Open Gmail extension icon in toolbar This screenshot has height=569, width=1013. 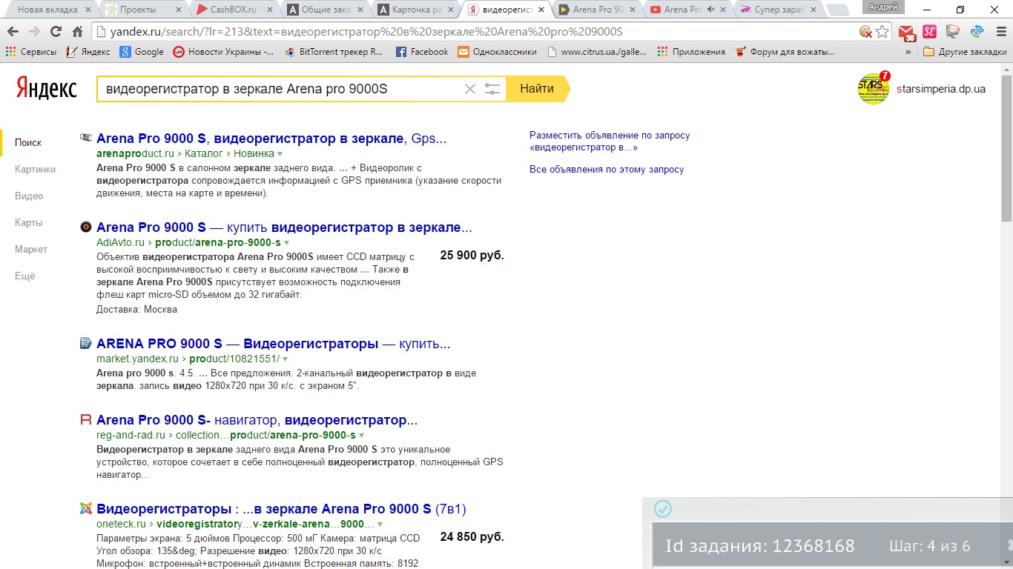[x=907, y=33]
